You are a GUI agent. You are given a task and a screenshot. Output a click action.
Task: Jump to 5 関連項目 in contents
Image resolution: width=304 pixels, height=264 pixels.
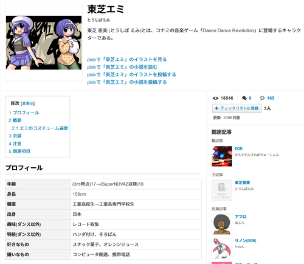pos(19,151)
